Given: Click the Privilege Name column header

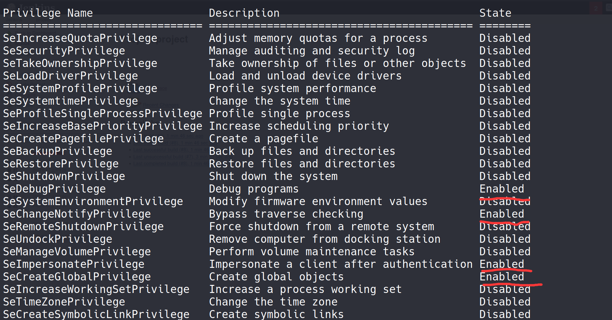Looking at the screenshot, I should click(48, 13).
